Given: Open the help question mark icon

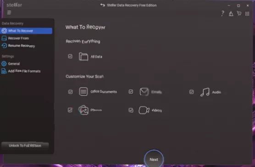Looking at the screenshot, I should click(x=222, y=13).
